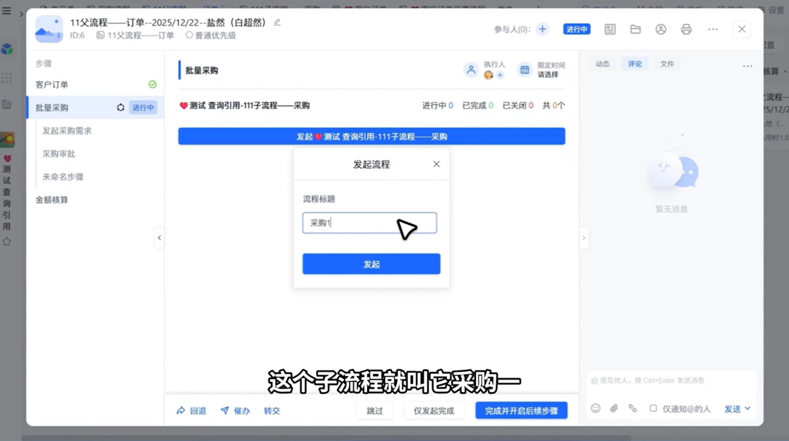This screenshot has width=789, height=441.
Task: Click the 转交 button
Action: coord(272,411)
